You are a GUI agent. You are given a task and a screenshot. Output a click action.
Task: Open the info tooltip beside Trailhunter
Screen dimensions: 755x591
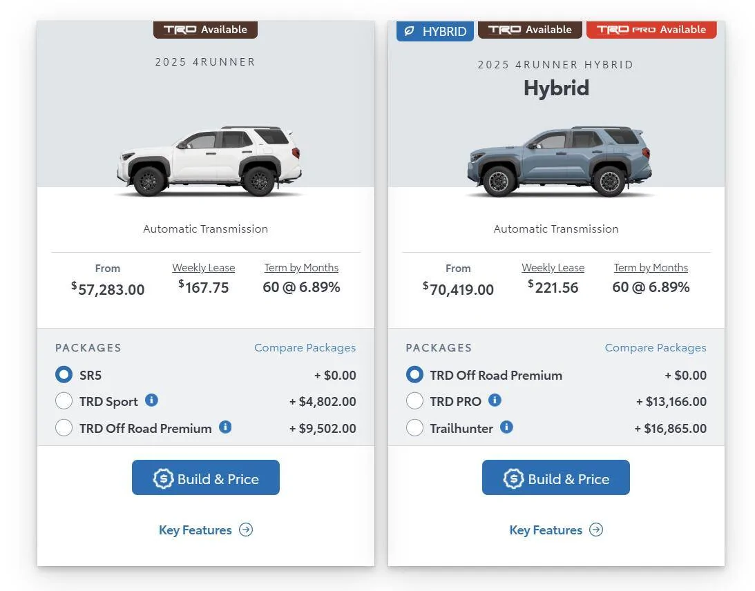tap(506, 427)
